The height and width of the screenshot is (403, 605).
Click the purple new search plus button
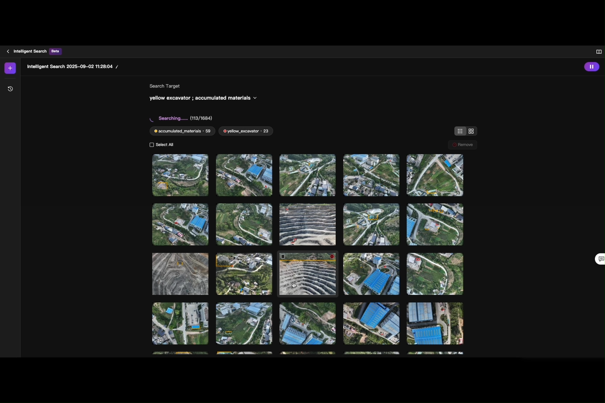coord(10,68)
